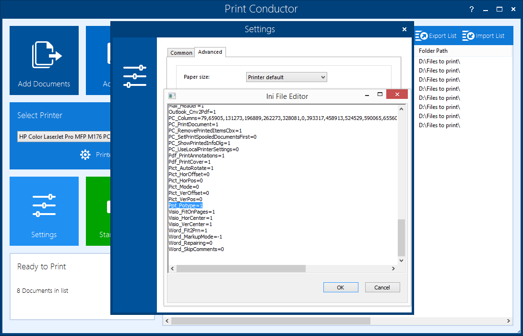Click the printer properties gear icon

click(x=85, y=155)
